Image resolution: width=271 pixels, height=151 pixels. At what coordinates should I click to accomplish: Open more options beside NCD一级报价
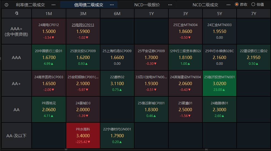pos(170,5)
